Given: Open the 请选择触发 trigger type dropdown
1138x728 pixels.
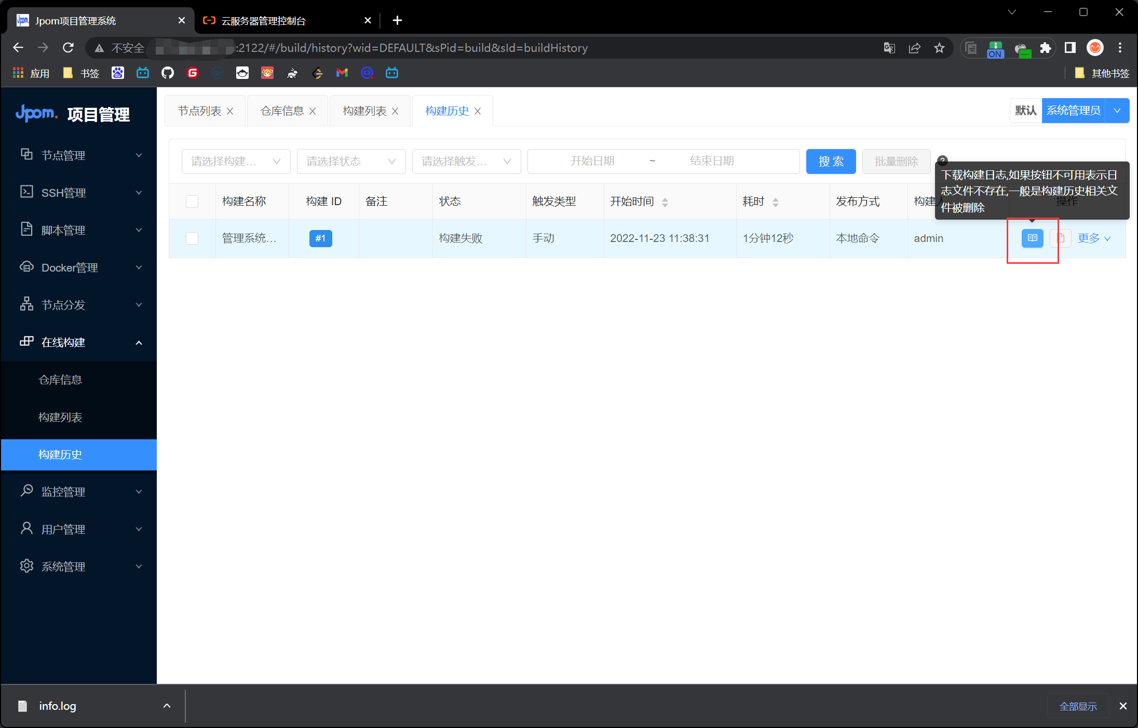Looking at the screenshot, I should click(466, 161).
